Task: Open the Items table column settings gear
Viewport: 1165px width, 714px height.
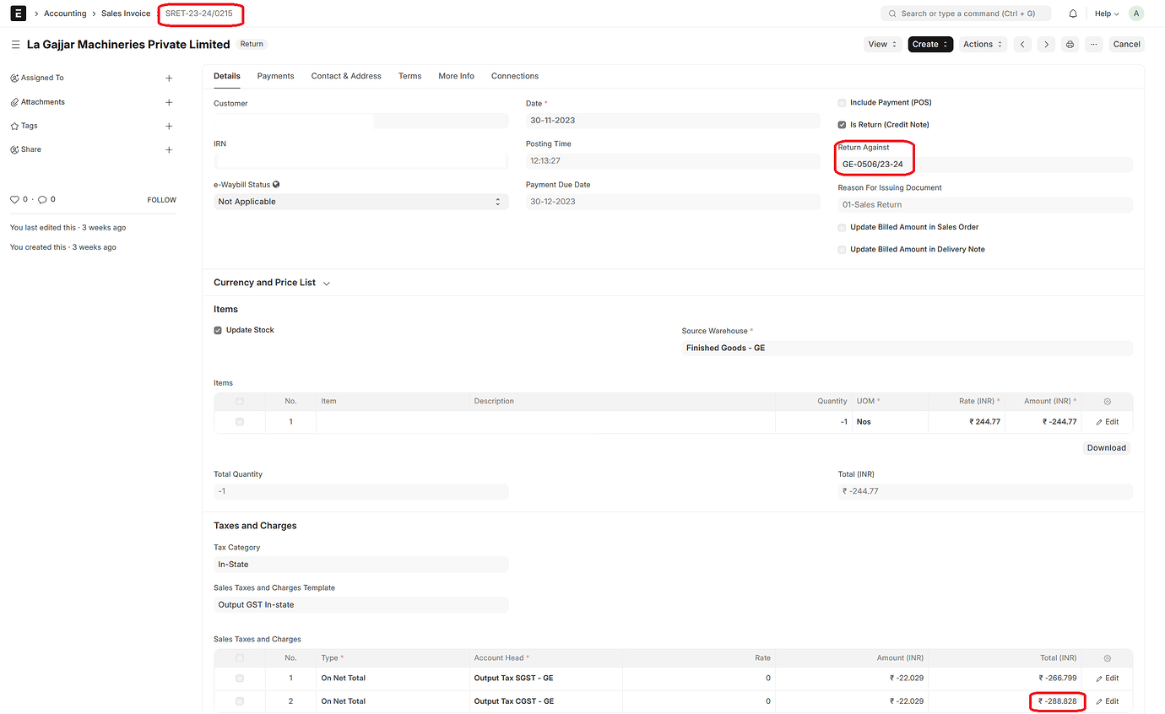Action: [1107, 401]
